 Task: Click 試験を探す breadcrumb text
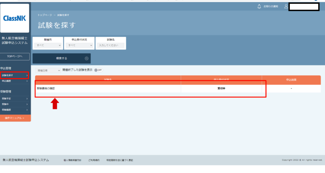tap(63, 15)
